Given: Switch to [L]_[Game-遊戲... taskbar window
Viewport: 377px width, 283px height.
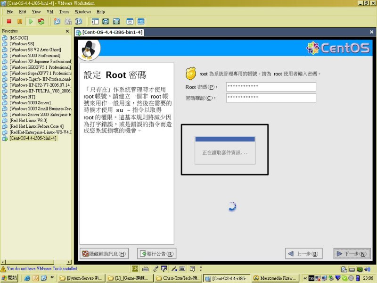Looking at the screenshot, I should point(130,278).
